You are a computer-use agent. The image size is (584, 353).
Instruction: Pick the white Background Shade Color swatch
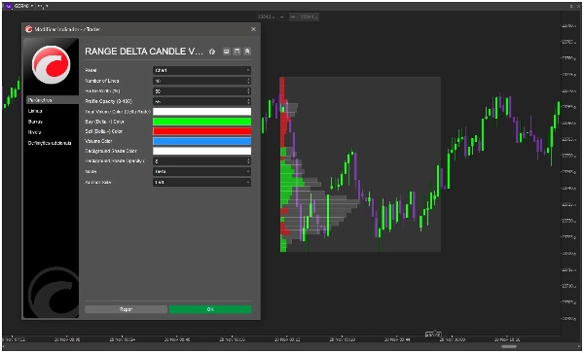[201, 151]
